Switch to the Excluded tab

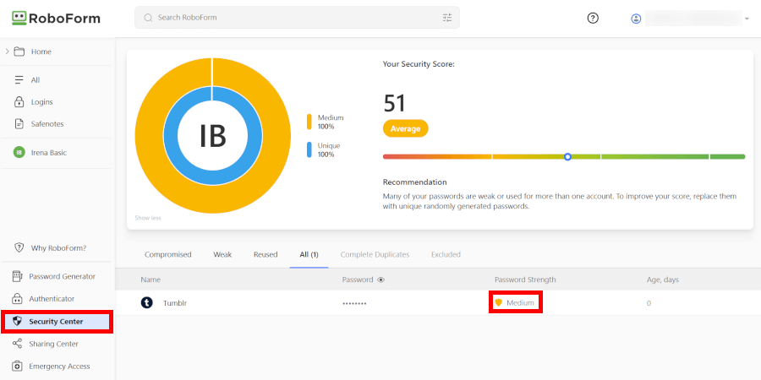coord(446,254)
